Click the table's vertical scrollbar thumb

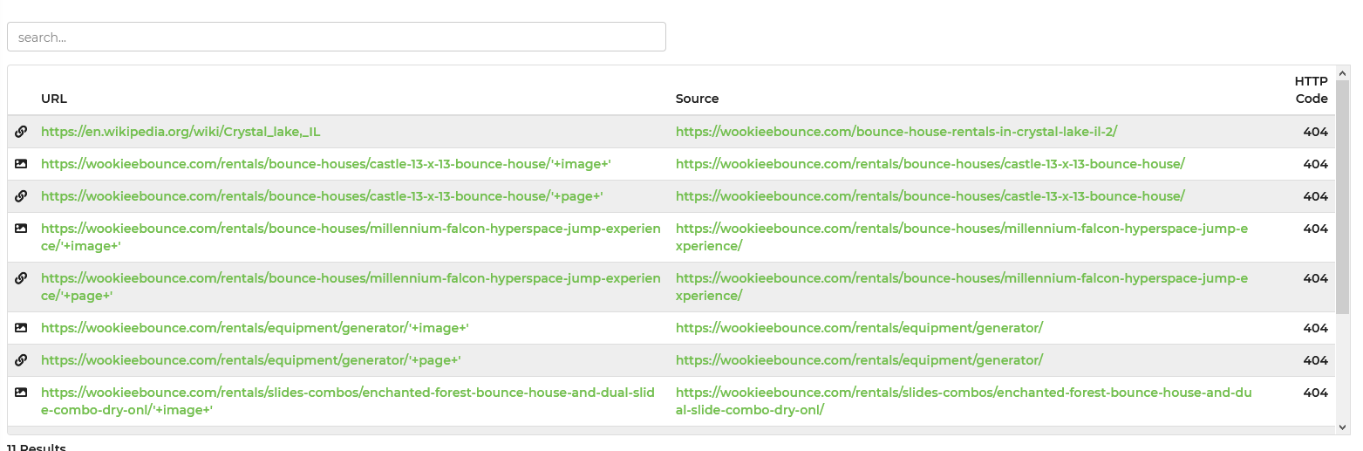click(1342, 196)
